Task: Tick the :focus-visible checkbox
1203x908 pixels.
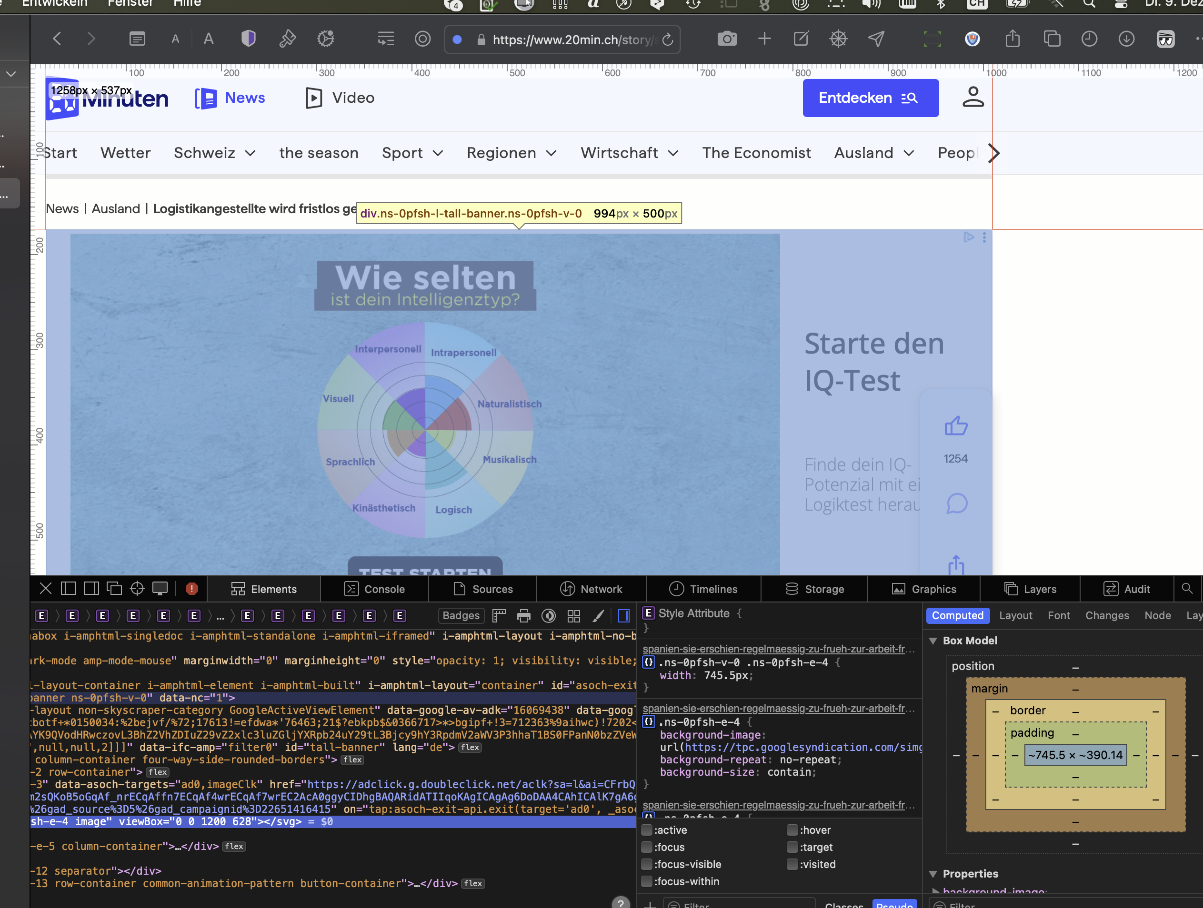Action: coord(647,864)
